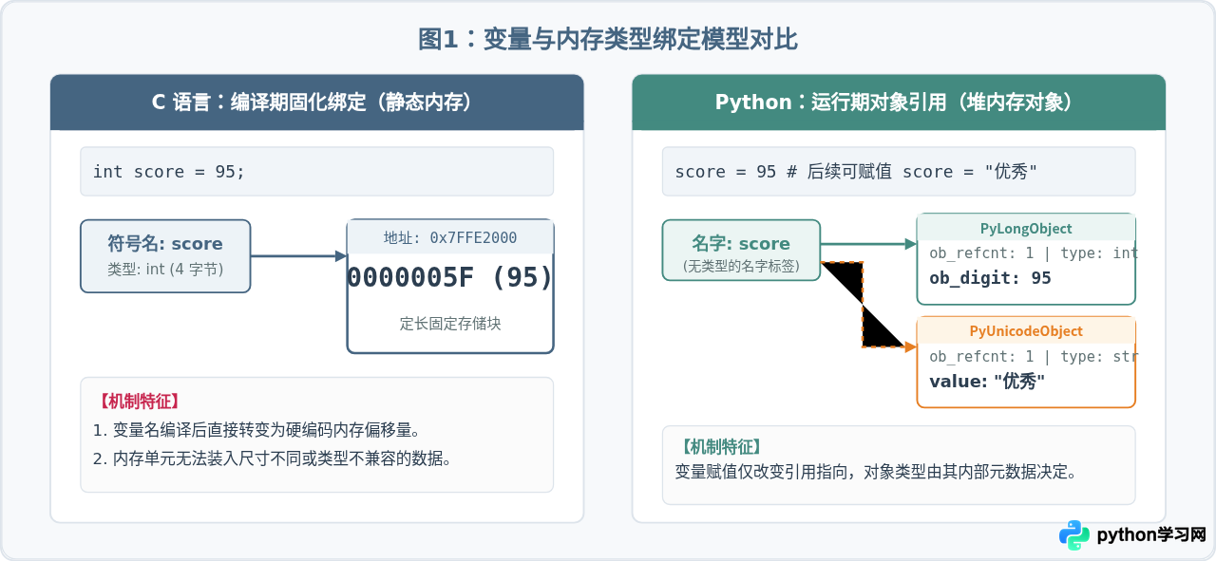Click the '定长固定存储块' caption
The height and width of the screenshot is (561, 1216).
450,324
